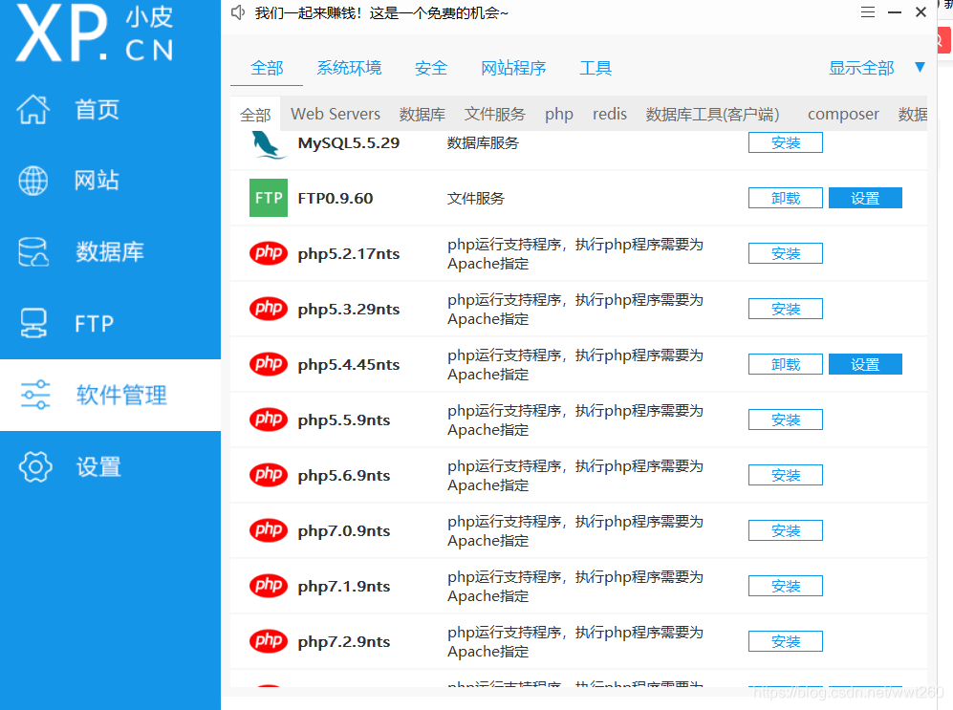Click the XP.CN 小皮 logo

pyautogui.click(x=95, y=32)
